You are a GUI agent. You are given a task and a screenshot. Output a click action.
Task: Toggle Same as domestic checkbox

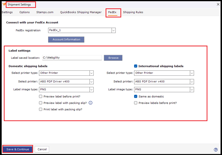(136, 97)
